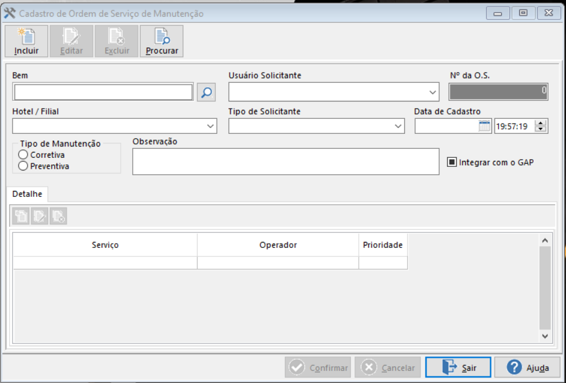Expand Usuário Solicitante dropdown

point(433,92)
